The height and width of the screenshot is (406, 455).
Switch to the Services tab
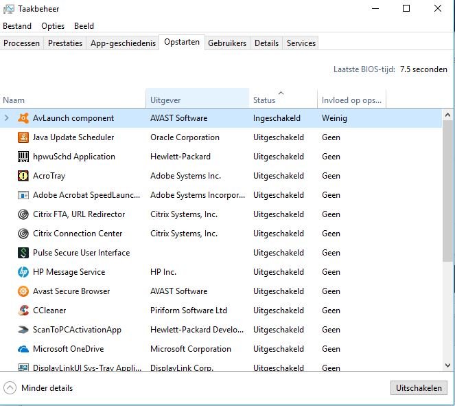tap(301, 43)
